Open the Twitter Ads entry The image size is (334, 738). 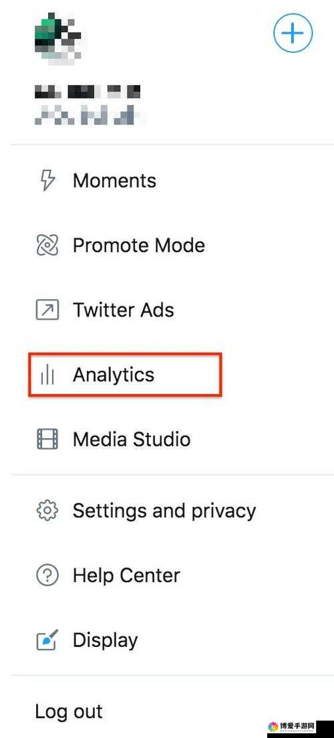coord(124,310)
